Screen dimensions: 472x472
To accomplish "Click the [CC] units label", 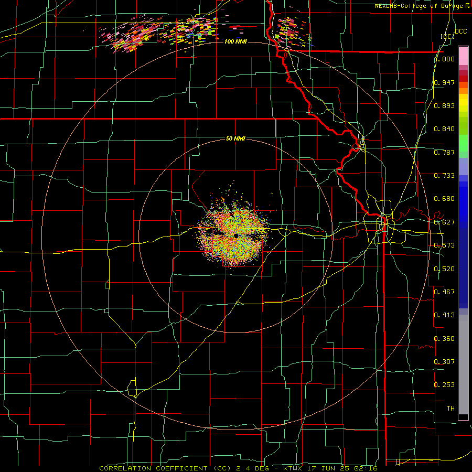I will point(447,36).
